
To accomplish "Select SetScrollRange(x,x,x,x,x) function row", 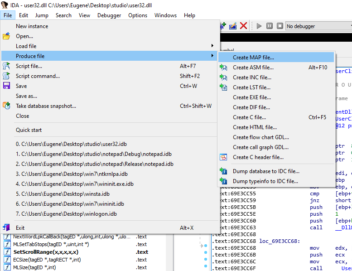I will pyautogui.click(x=84, y=252).
